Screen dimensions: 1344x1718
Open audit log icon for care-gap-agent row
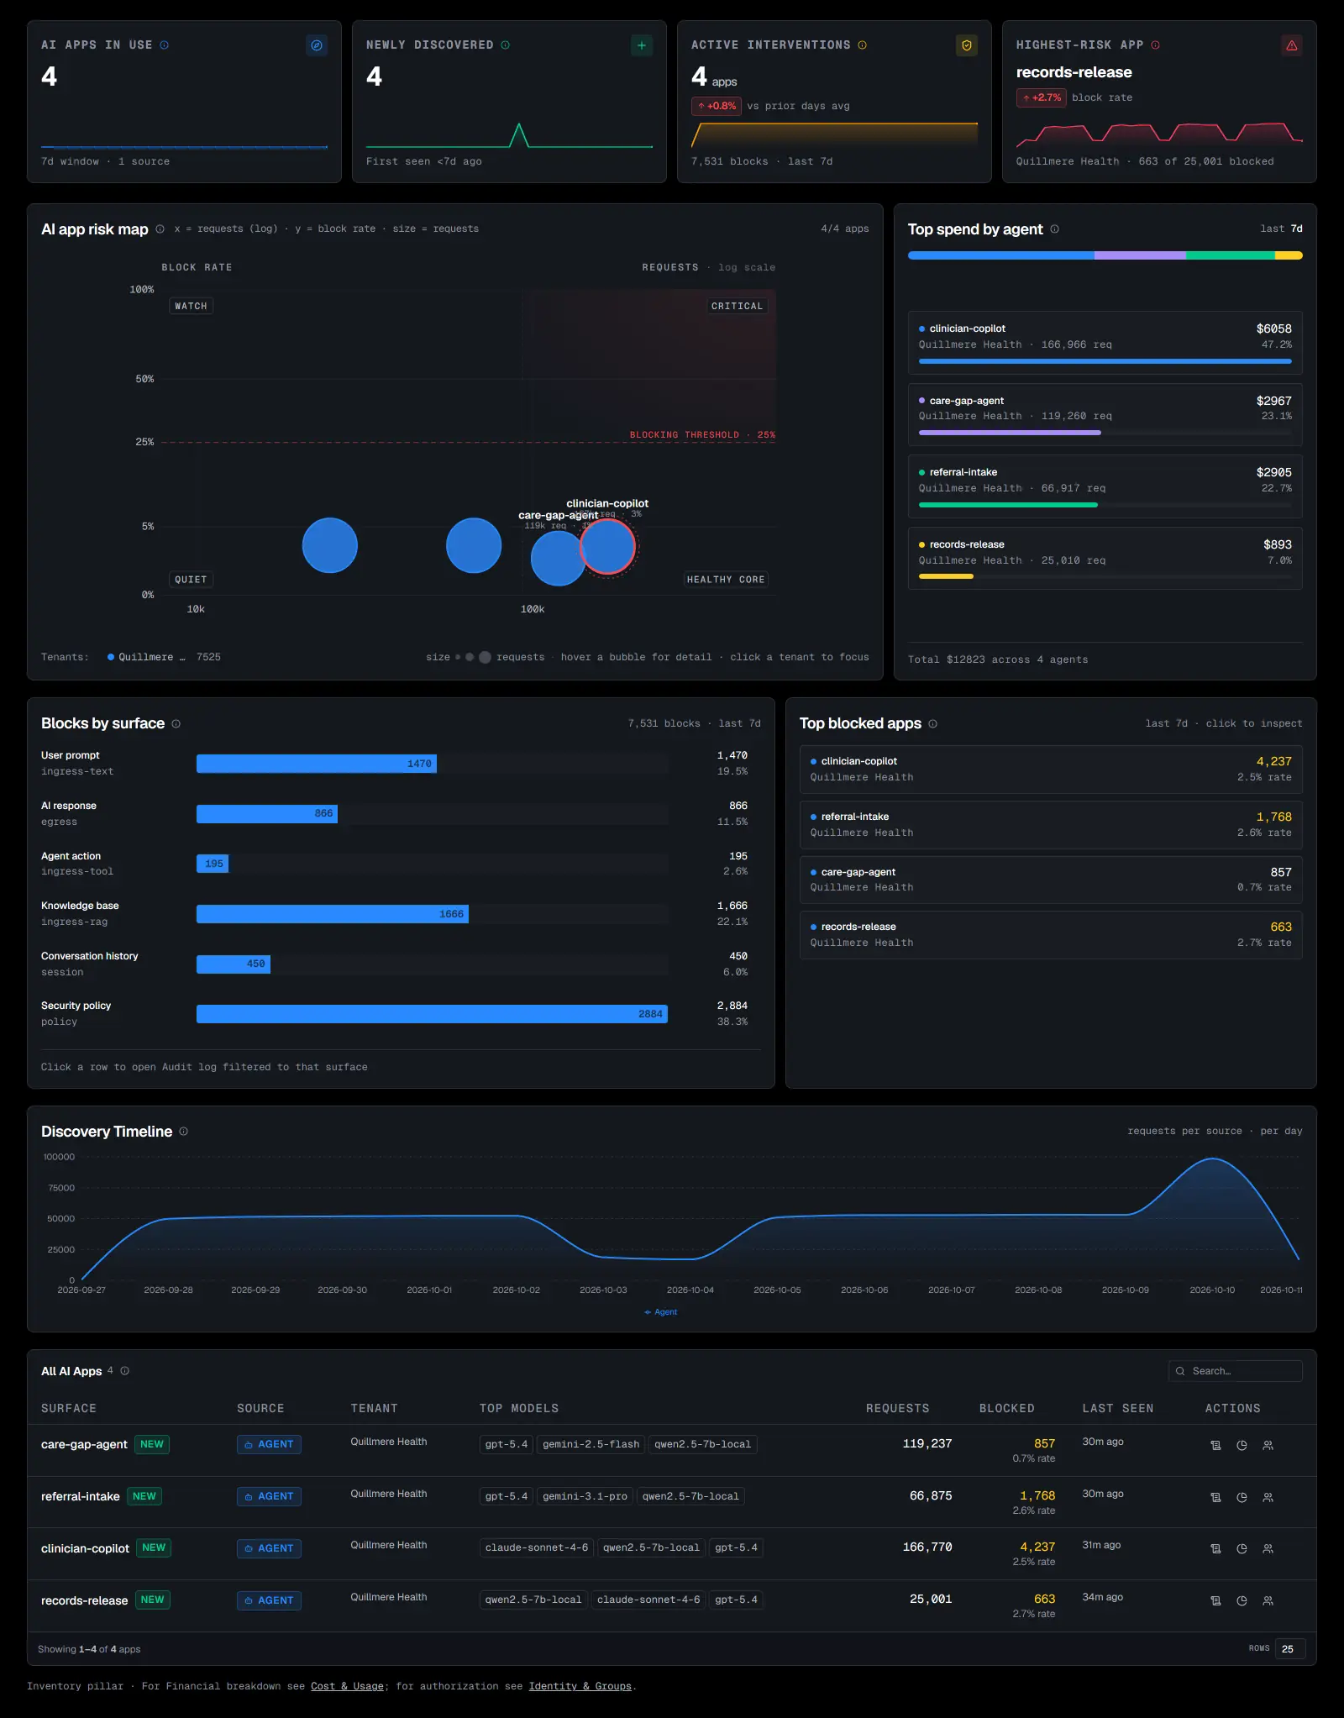1215,1445
